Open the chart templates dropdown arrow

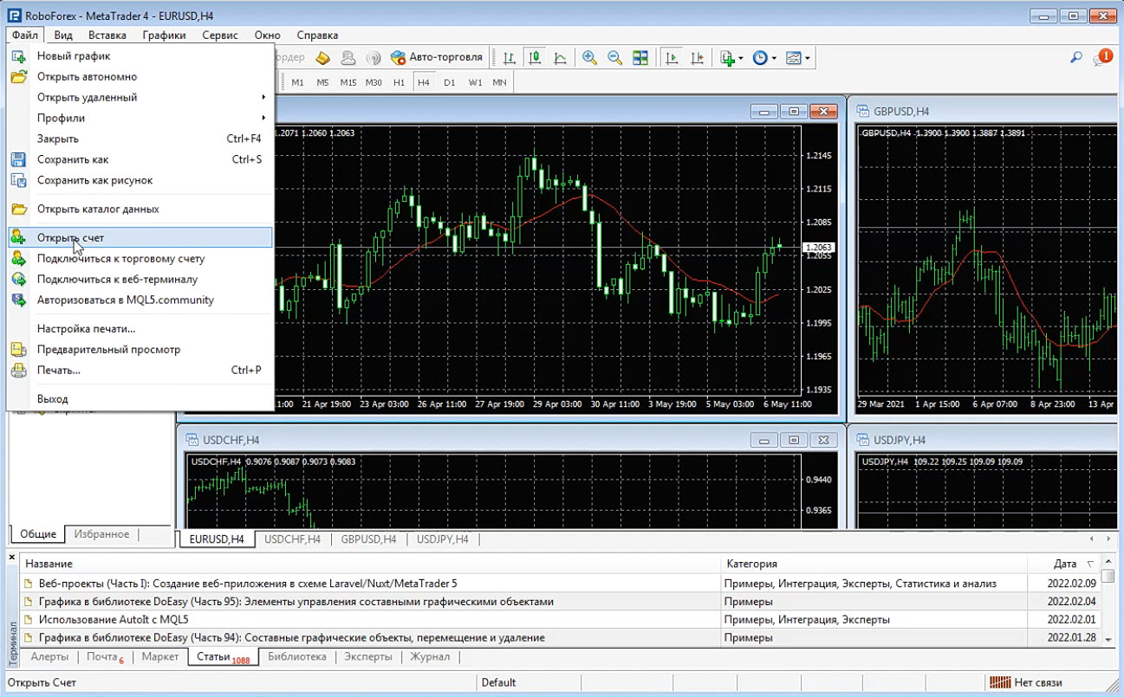808,58
